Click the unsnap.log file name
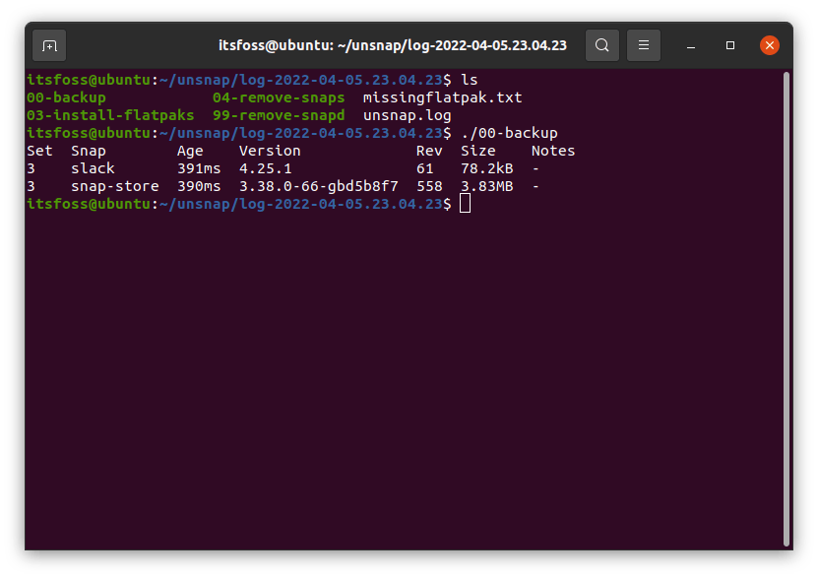 coord(407,115)
